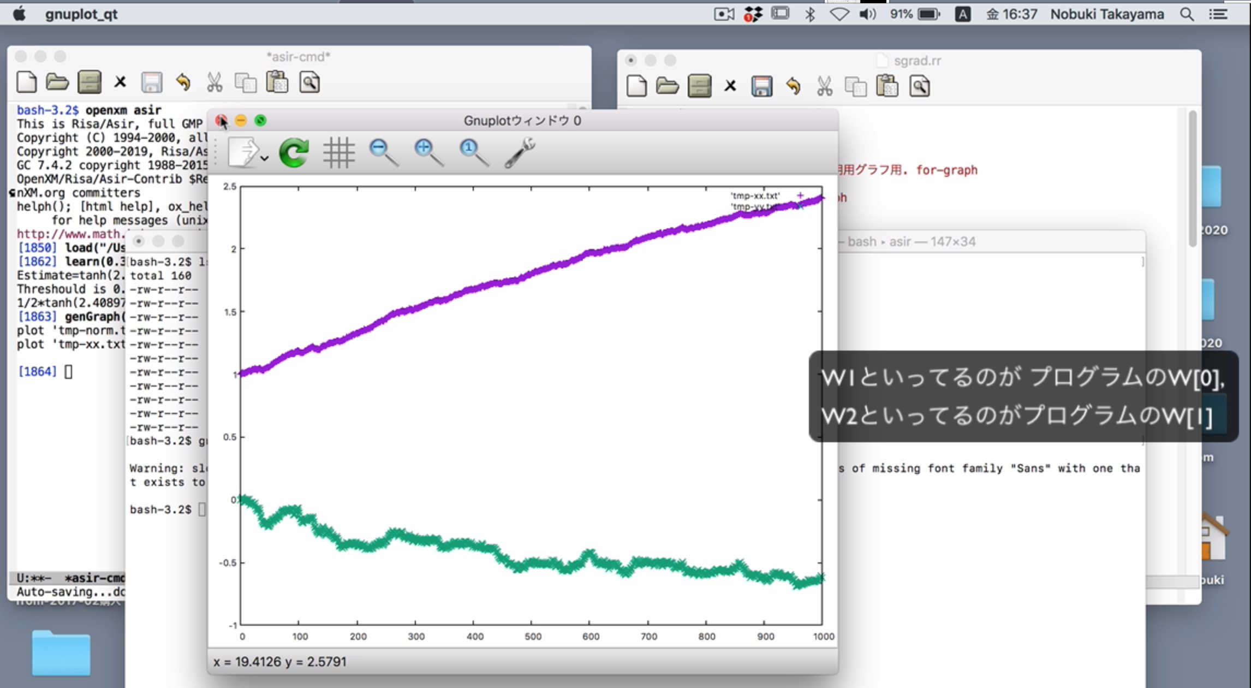Click the directory drawer icon in asir-cmd window
The width and height of the screenshot is (1251, 688).
click(x=90, y=82)
